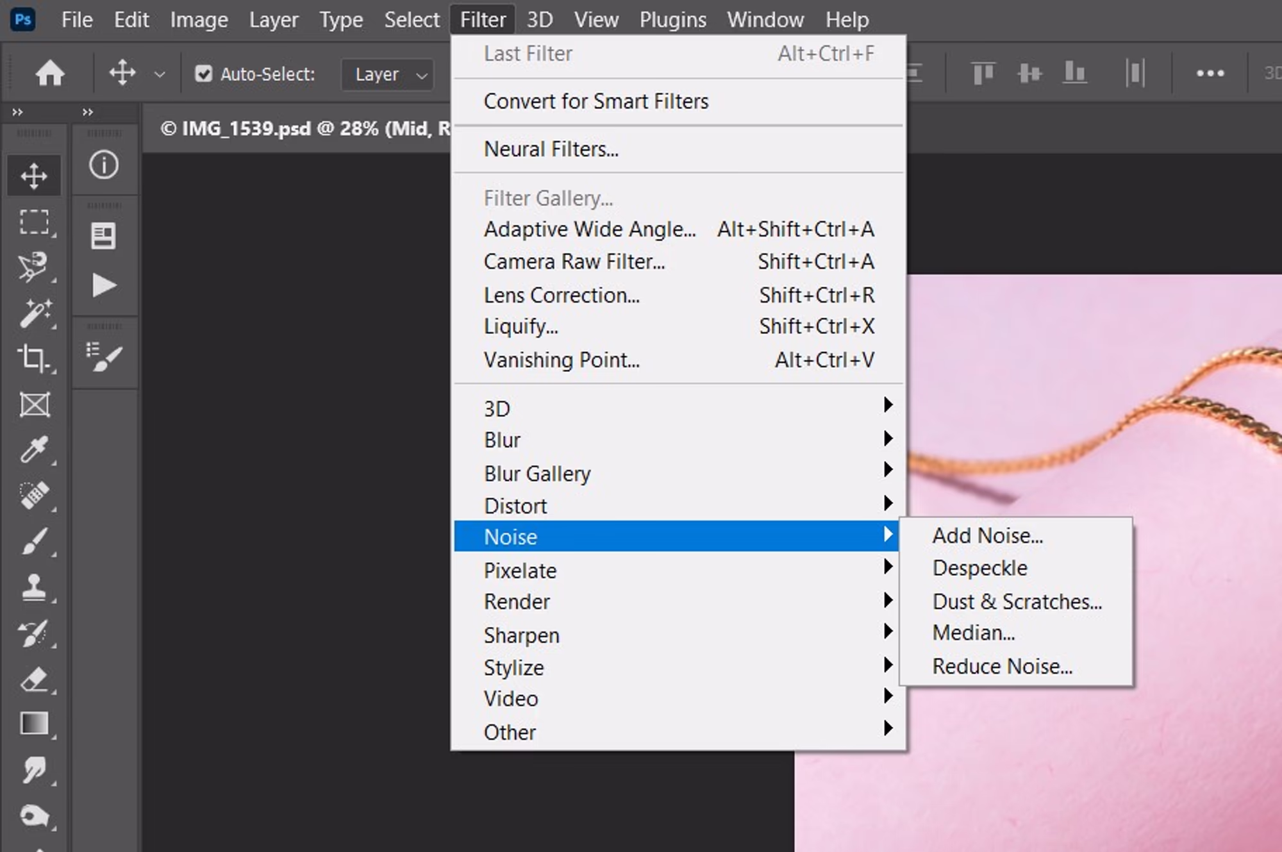This screenshot has height=852, width=1282.
Task: Select the Eyedropper tool
Action: [33, 449]
